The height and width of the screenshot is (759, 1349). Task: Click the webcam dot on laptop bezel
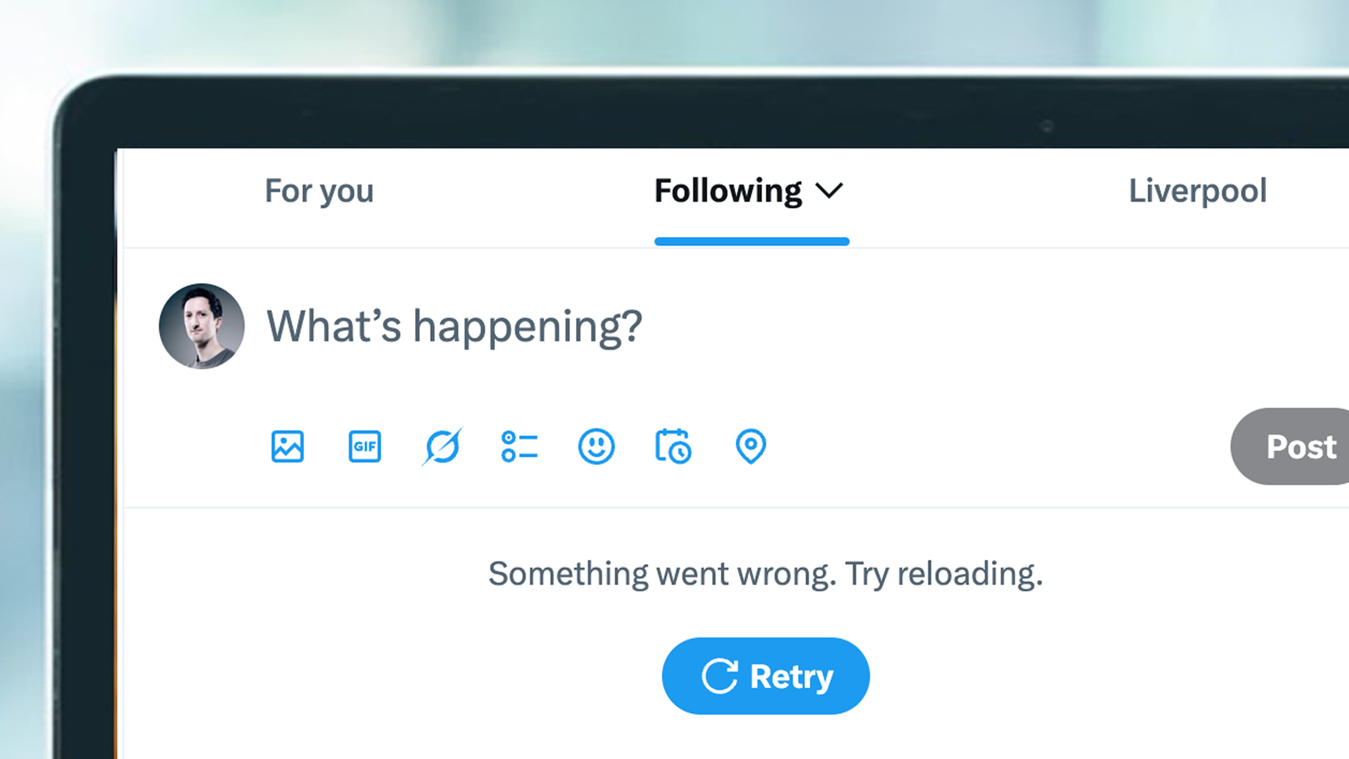pos(1047,125)
